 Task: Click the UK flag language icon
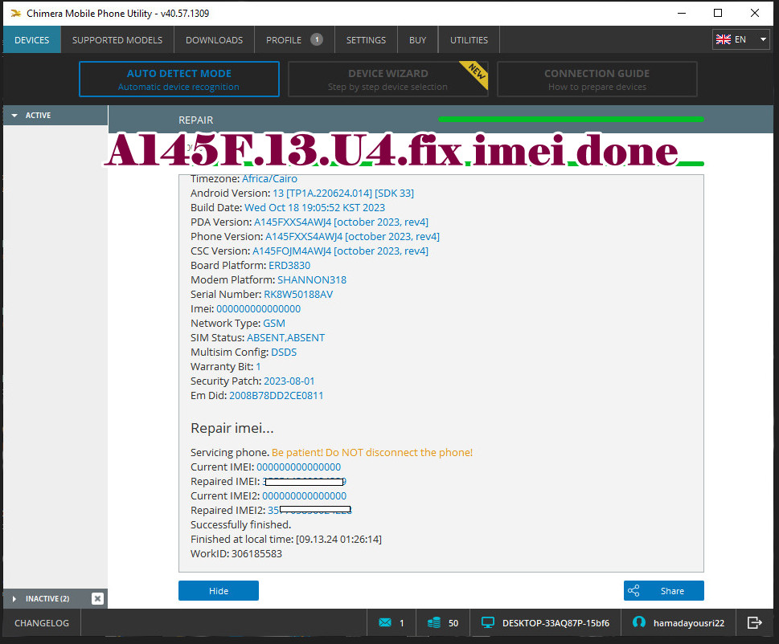pos(723,39)
